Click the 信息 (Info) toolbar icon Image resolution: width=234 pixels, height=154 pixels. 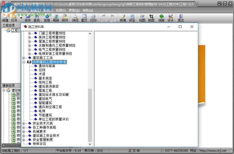click(x=47, y=18)
